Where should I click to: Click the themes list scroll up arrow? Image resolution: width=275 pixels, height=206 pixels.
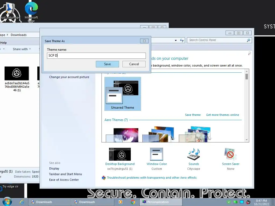pyautogui.click(x=247, y=71)
